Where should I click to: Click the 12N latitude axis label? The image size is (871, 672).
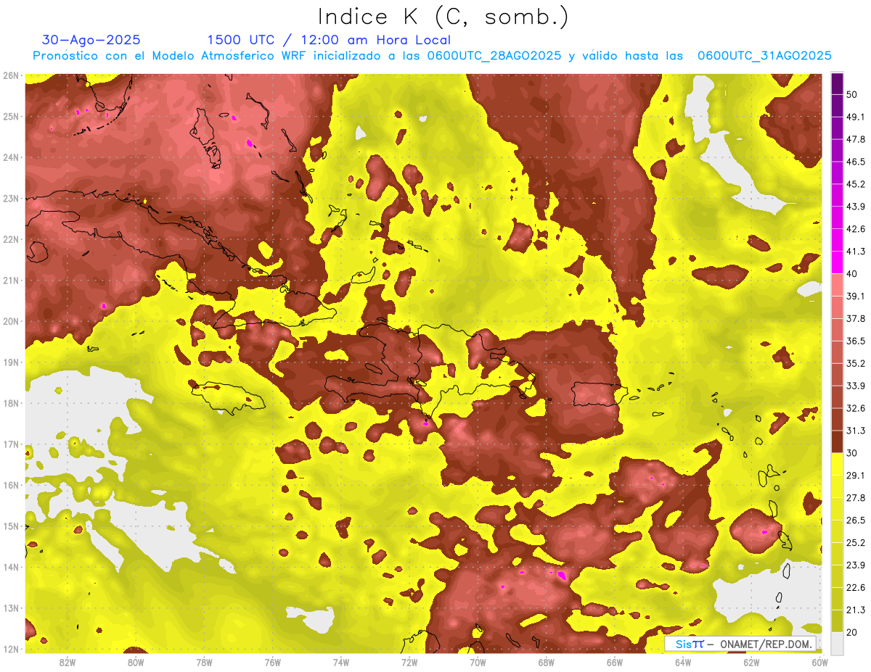(x=10, y=649)
